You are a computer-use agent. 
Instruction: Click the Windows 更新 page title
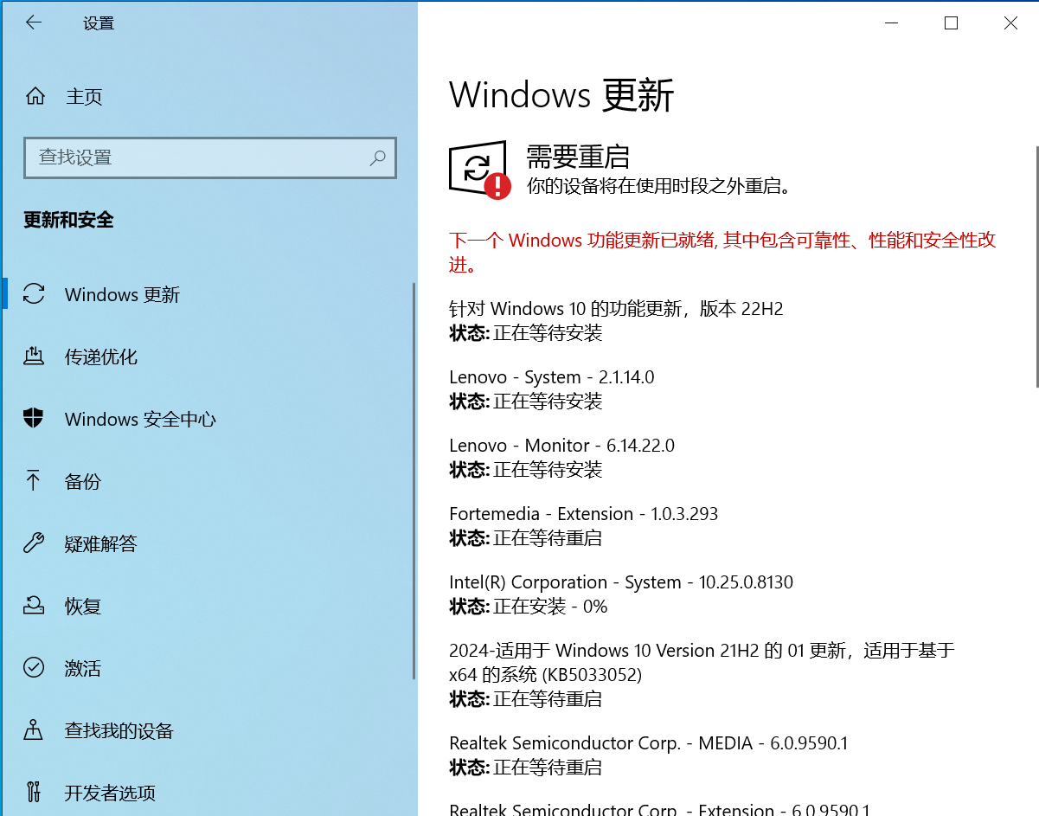[561, 95]
